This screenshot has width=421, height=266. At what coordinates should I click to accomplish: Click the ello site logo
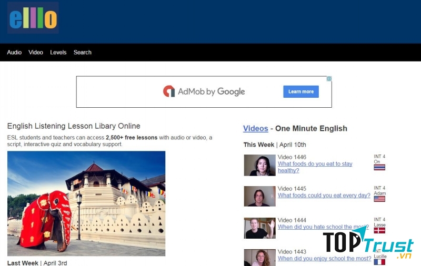tap(33, 18)
